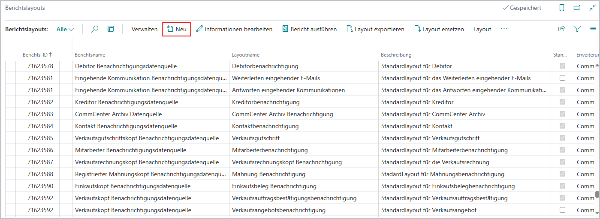Create a new layout with Neu
This screenshot has width=600, height=219.
[177, 29]
